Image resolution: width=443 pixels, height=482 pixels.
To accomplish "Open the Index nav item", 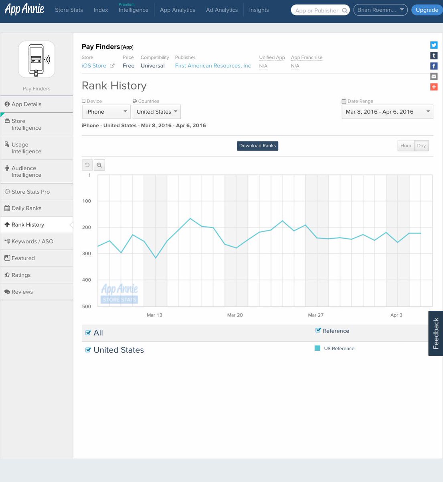I will [x=101, y=10].
